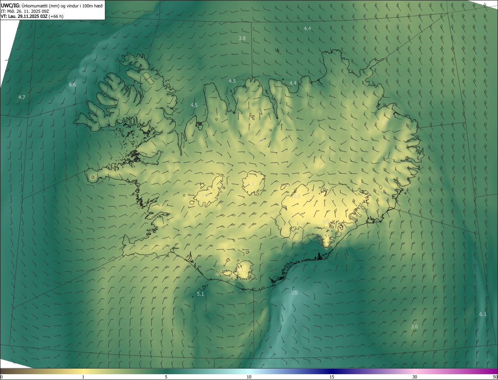Viewport: 498px width, 380px height.
Task: Click the 5.1 value off the south coast
Action: (x=200, y=294)
